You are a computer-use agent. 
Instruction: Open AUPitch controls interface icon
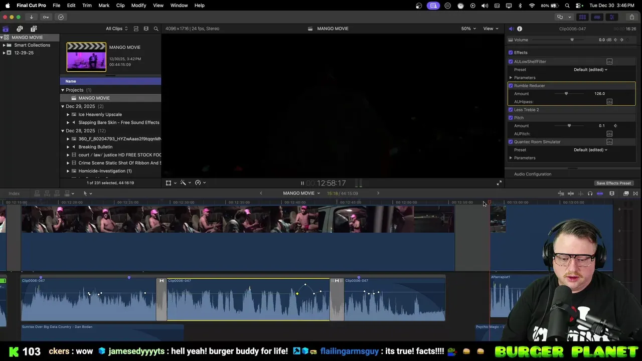(x=609, y=134)
